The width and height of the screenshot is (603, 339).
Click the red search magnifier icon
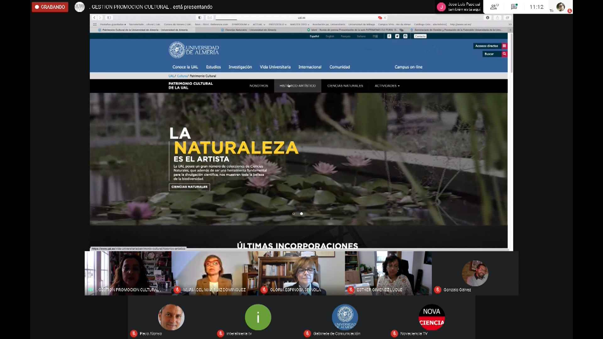(x=504, y=54)
